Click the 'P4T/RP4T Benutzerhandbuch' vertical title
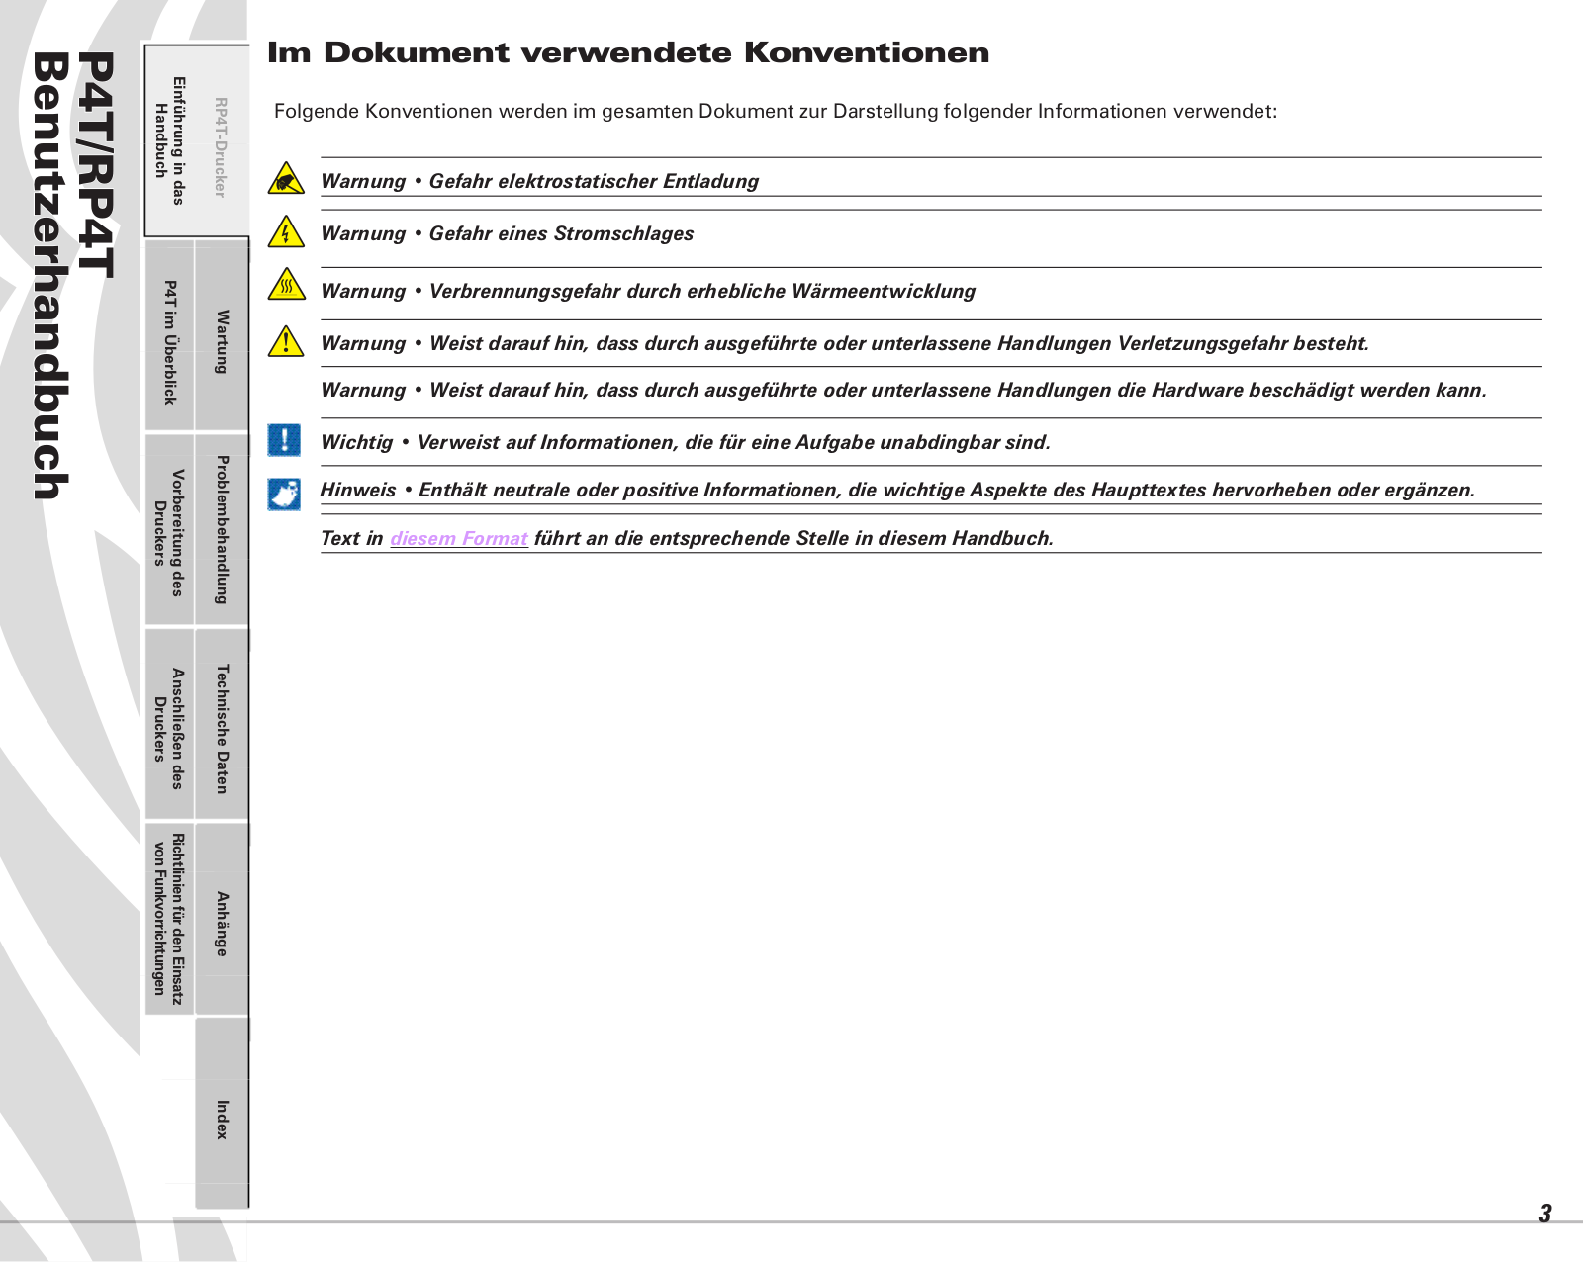This screenshot has width=1583, height=1262. (x=74, y=275)
